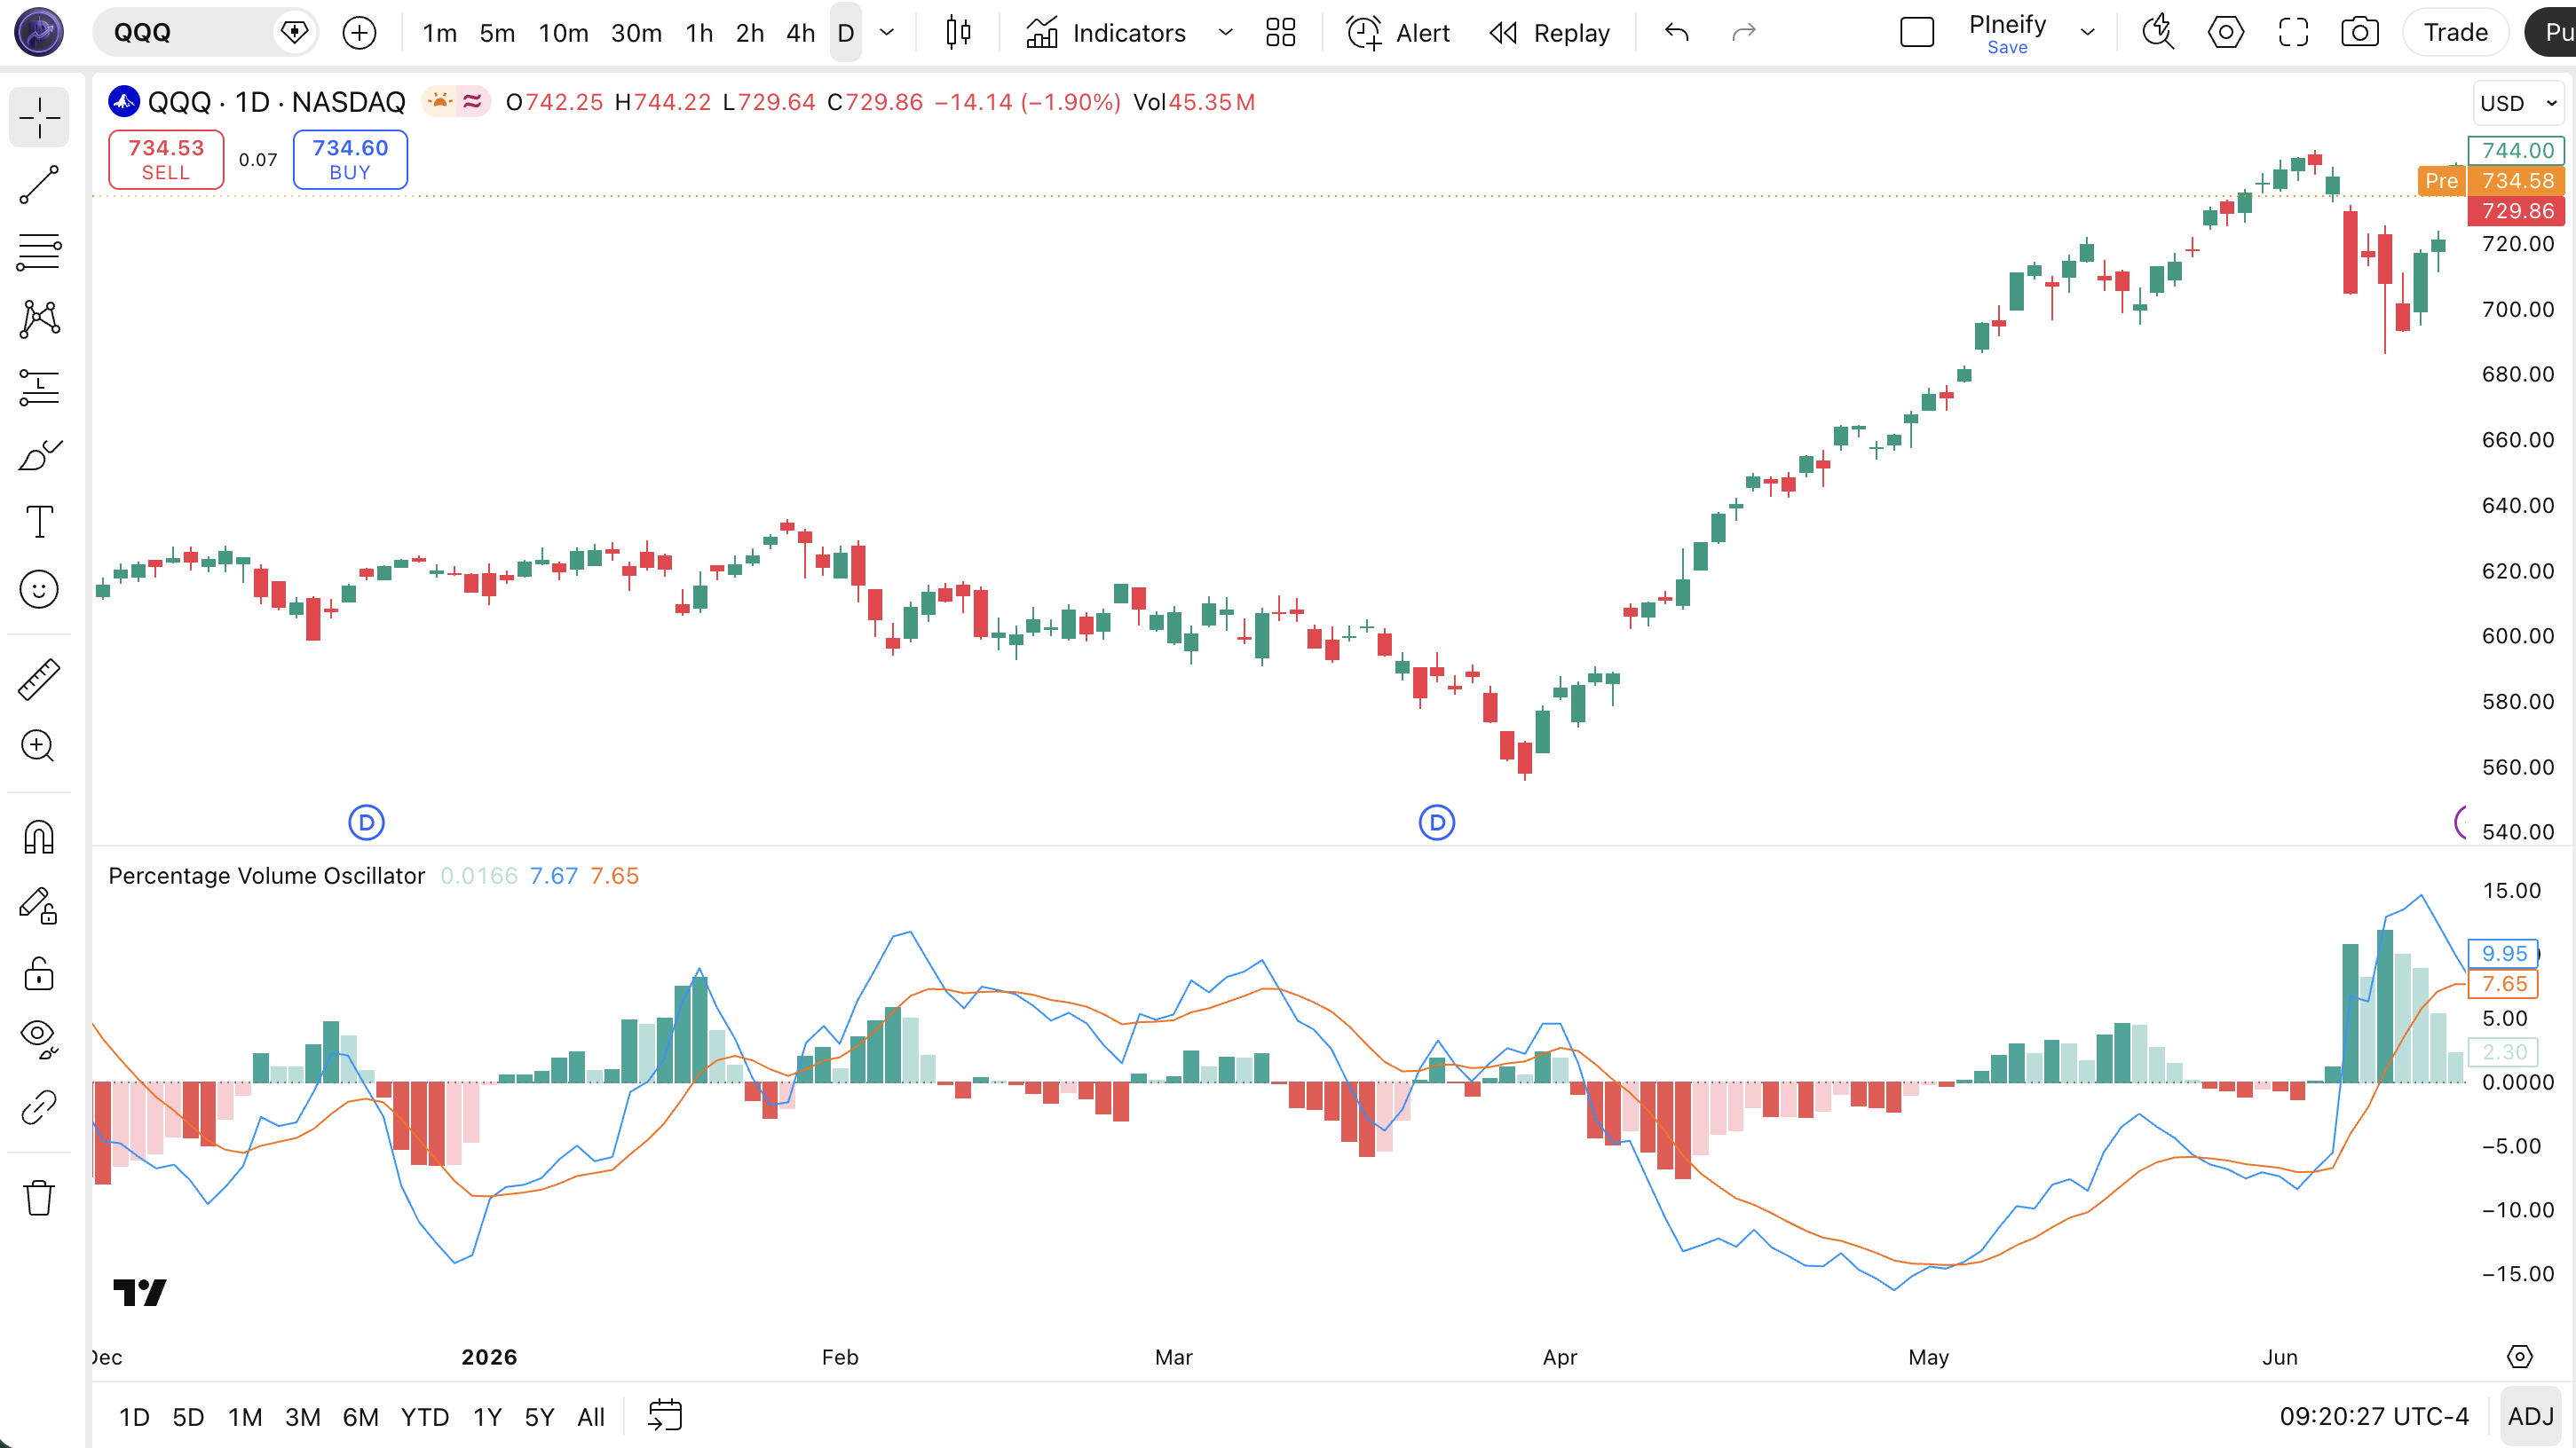This screenshot has width=2576, height=1448.
Task: Switch range to YTD
Action: coord(425,1416)
